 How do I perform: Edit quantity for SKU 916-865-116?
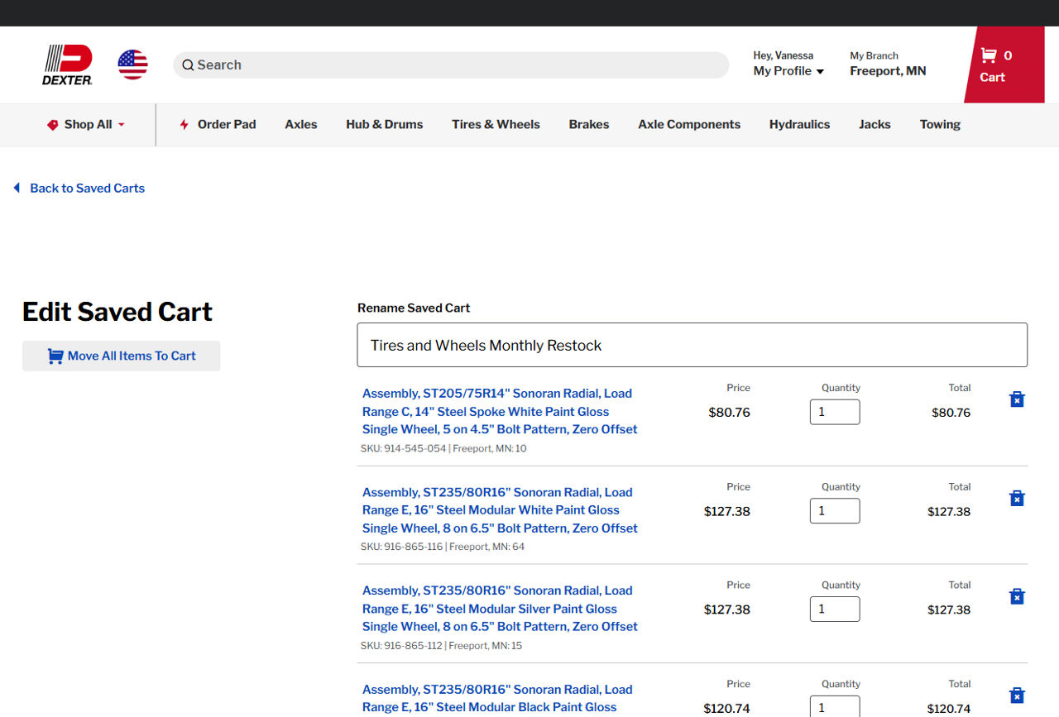pos(835,511)
